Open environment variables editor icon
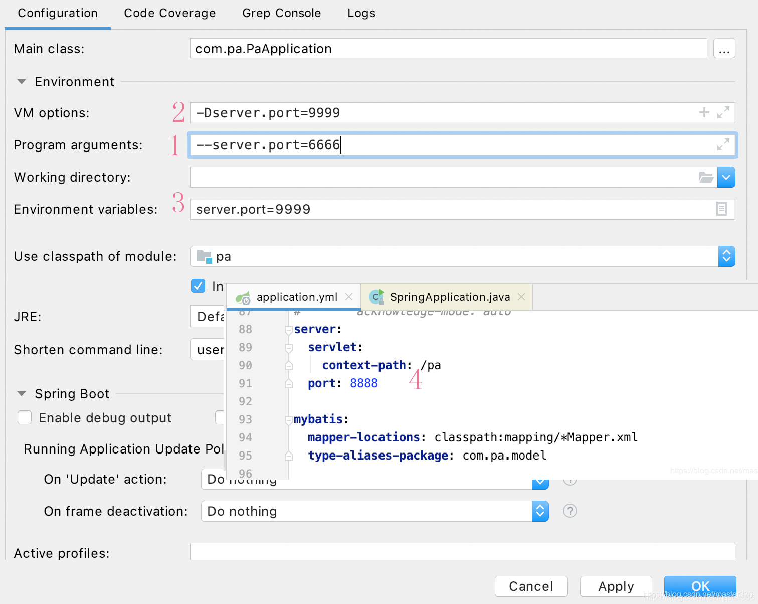The height and width of the screenshot is (604, 758). (721, 209)
